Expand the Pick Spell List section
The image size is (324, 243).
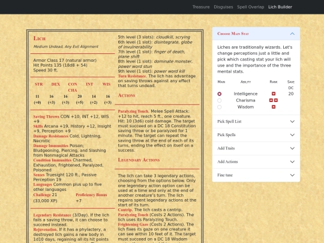[256, 121]
